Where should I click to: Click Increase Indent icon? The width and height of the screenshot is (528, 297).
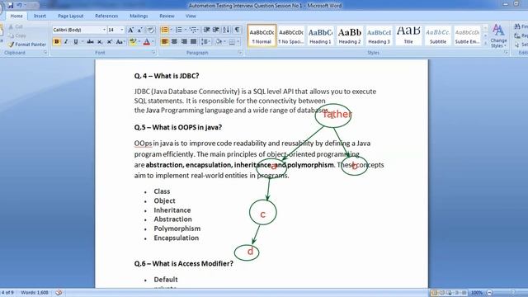click(x=216, y=30)
